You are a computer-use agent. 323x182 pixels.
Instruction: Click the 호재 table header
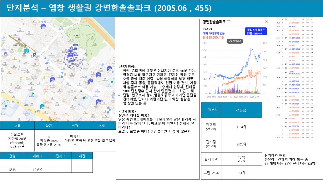click(x=101, y=125)
